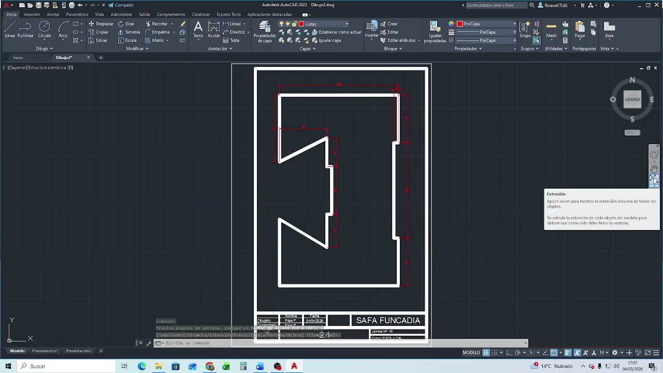663x373 pixels.
Task: Click the Base view button
Action: (609, 30)
